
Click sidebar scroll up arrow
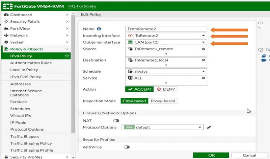[73, 14]
